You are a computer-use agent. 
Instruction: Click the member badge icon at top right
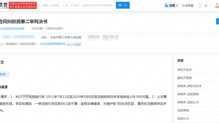pos(217,5)
